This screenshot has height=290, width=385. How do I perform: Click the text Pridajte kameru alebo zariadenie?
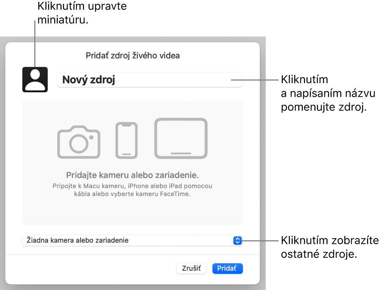pos(132,175)
